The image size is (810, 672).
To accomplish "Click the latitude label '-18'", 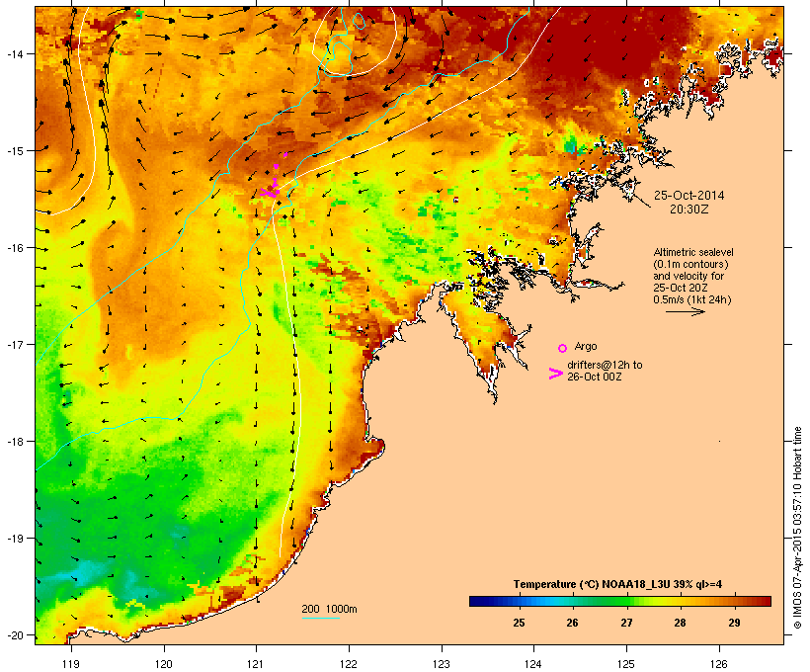I will click(15, 442).
